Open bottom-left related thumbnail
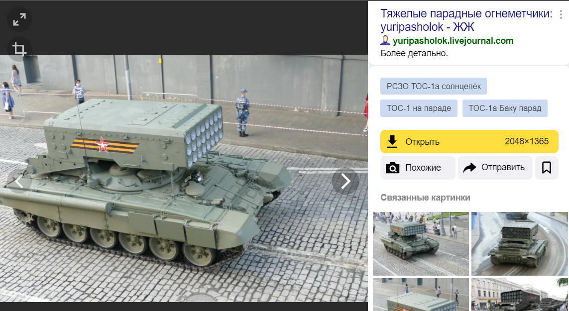 click(421, 295)
